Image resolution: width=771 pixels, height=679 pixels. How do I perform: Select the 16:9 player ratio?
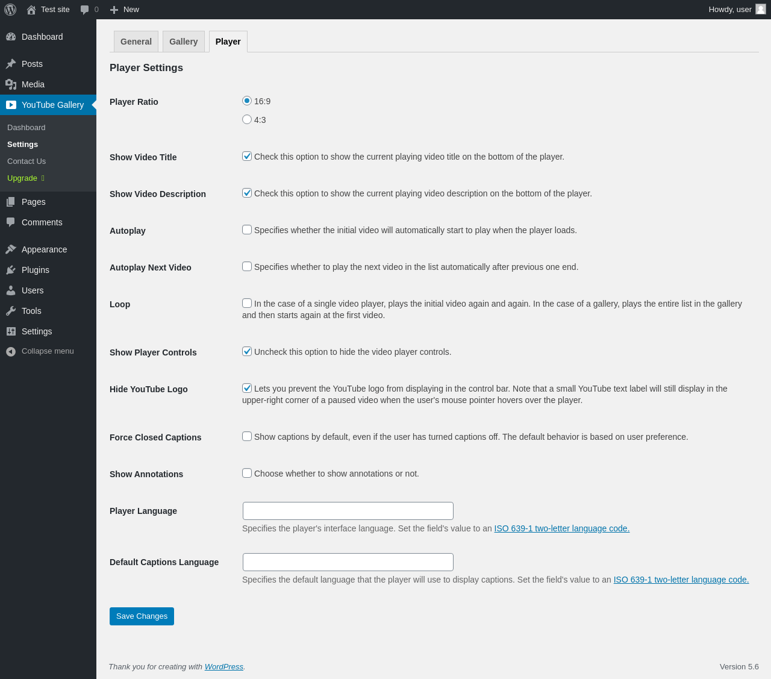click(247, 101)
